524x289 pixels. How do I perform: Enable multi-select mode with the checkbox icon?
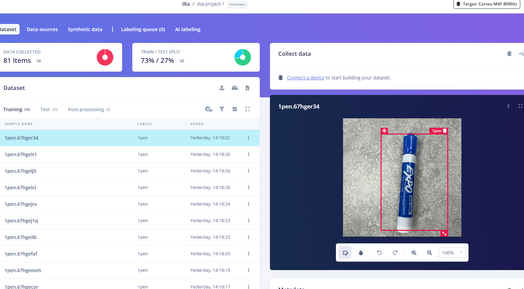point(235,109)
